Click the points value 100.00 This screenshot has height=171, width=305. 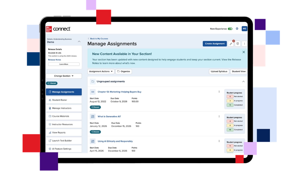[x=135, y=102]
